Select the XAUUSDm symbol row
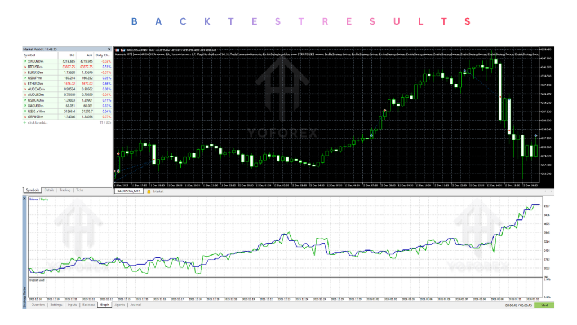577x325 pixels. pos(68,62)
